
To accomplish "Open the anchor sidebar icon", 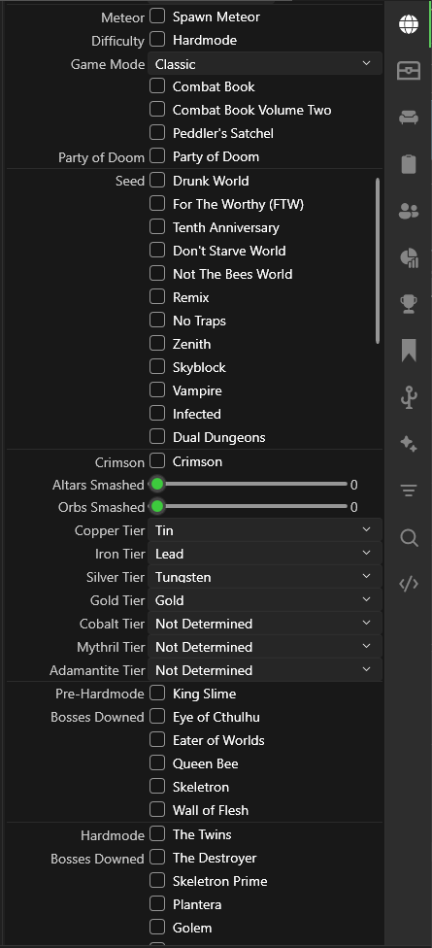I will click(409, 398).
